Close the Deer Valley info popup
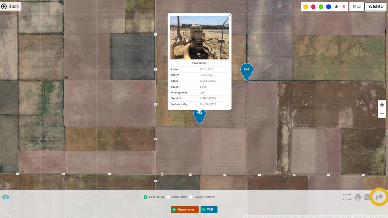The image size is (388, 218). (x=229, y=16)
